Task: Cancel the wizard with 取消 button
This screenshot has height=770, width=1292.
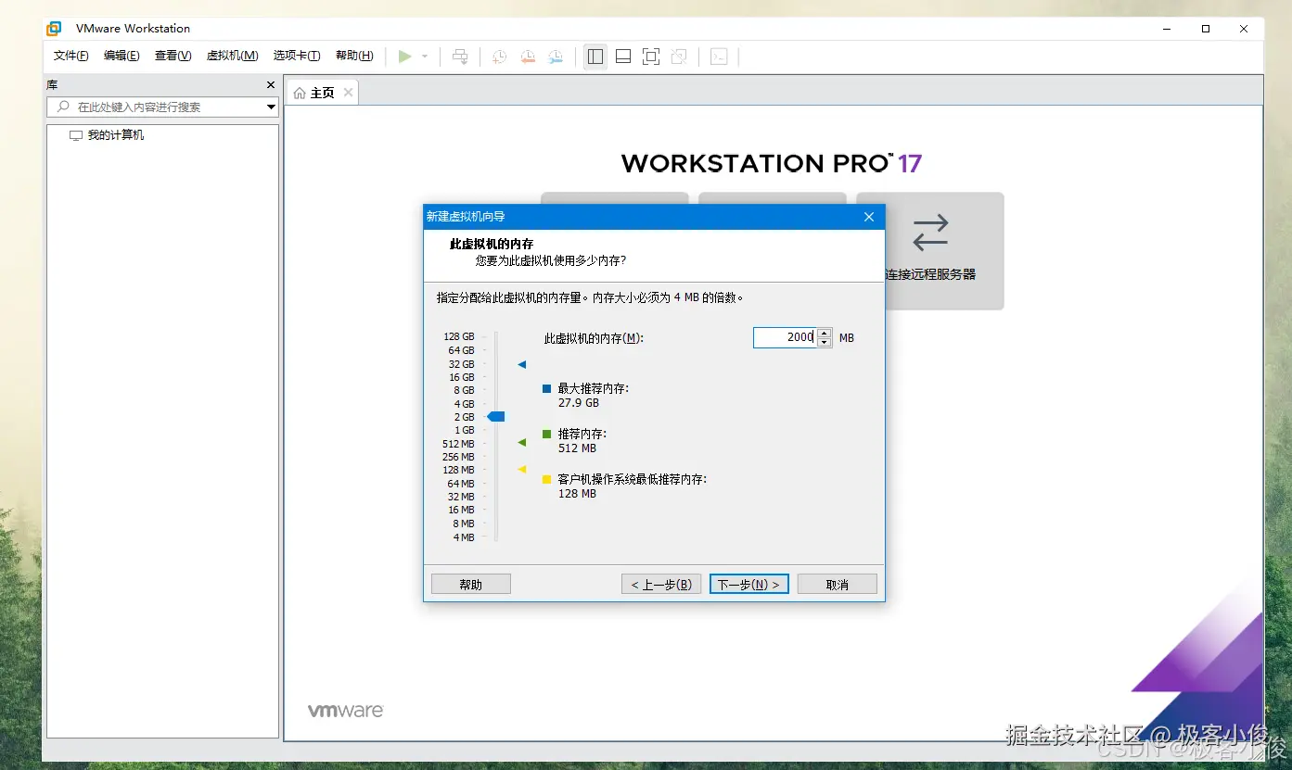Action: pyautogui.click(x=838, y=584)
